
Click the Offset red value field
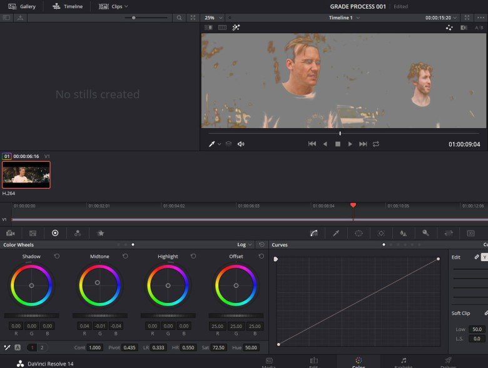pyautogui.click(x=217, y=326)
